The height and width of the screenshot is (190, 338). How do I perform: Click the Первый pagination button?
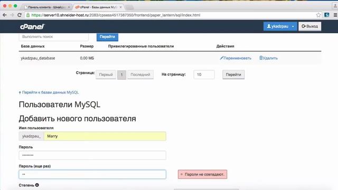(106, 74)
